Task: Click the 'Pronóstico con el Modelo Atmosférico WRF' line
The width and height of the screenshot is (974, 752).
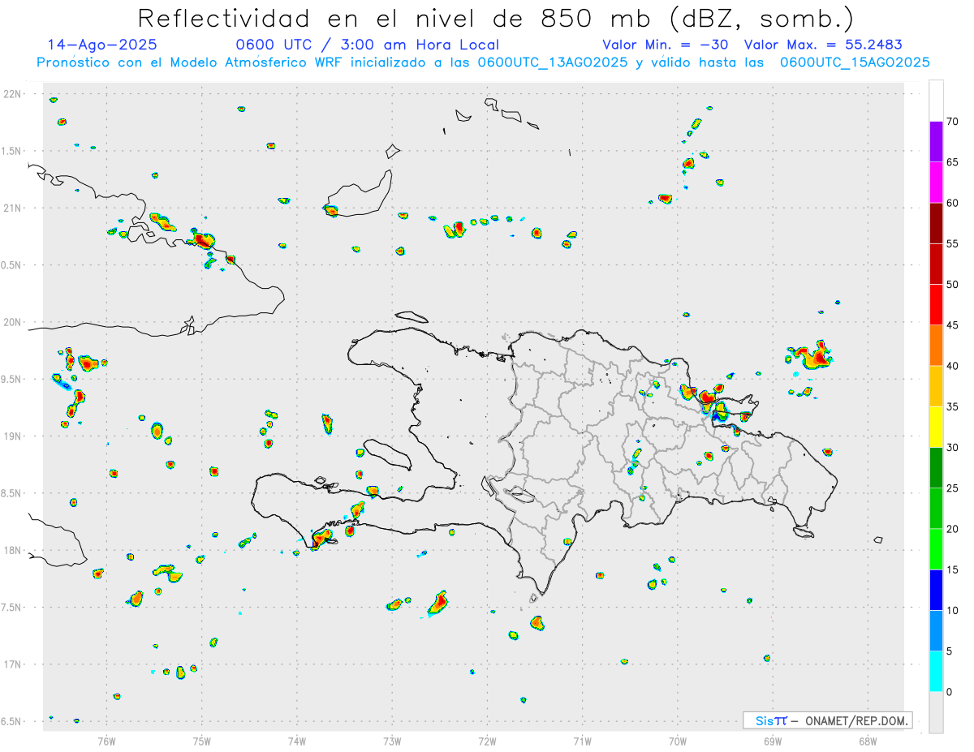Action: tap(483, 62)
